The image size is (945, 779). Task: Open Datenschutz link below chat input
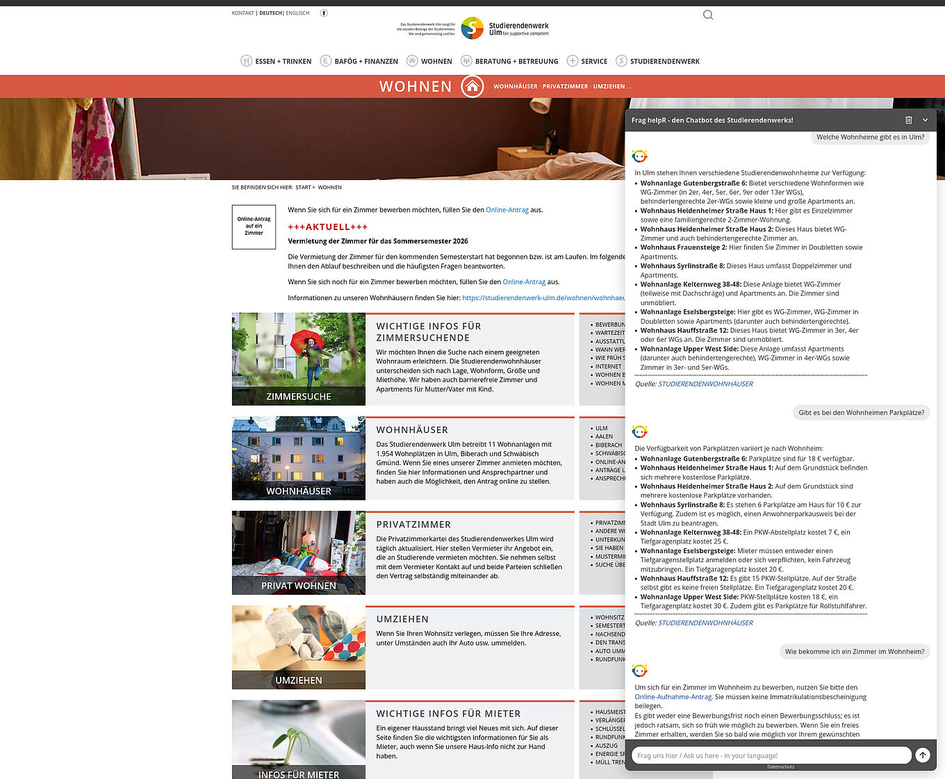(780, 767)
